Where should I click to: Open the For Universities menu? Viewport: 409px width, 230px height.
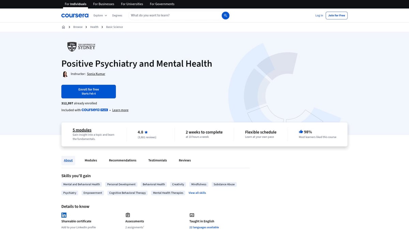(x=132, y=4)
